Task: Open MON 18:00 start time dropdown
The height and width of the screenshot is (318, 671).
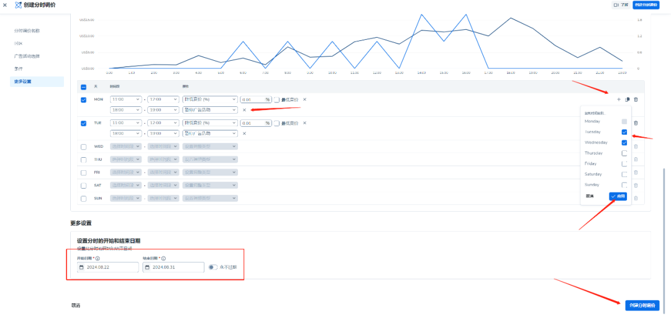Action: point(126,109)
